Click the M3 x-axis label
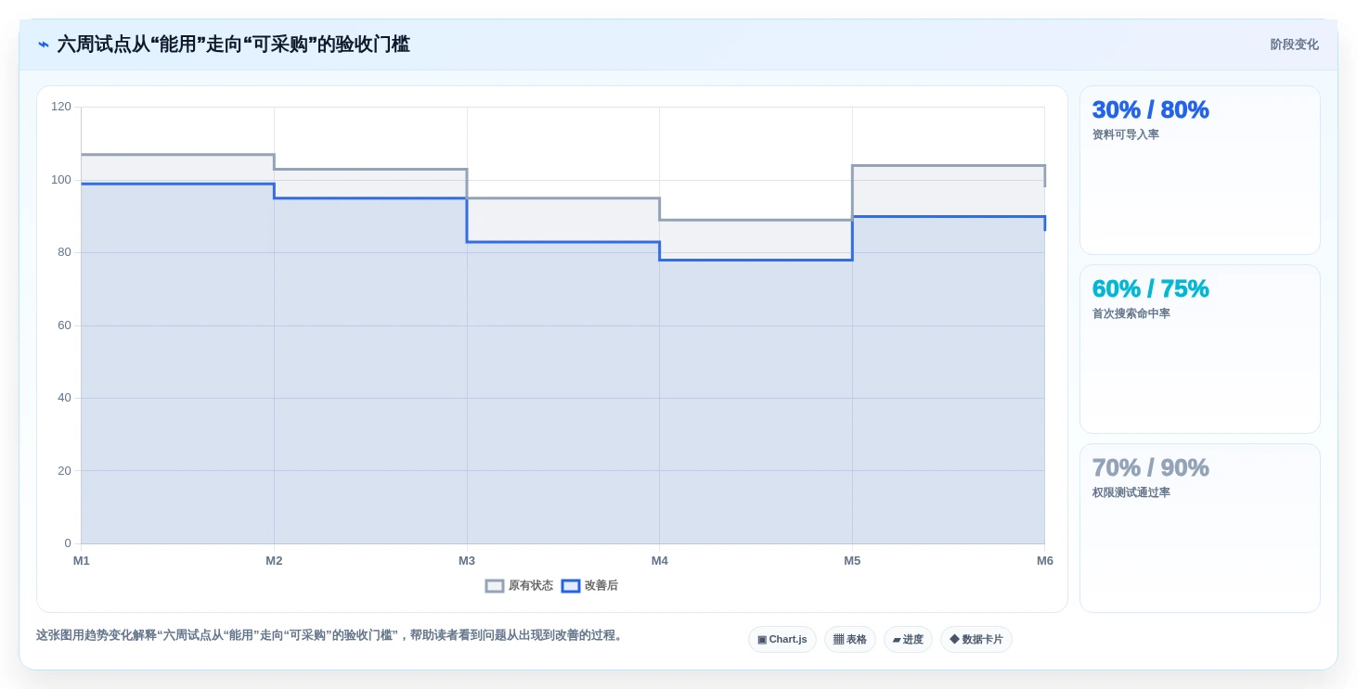This screenshot has width=1357, height=689. click(x=467, y=561)
